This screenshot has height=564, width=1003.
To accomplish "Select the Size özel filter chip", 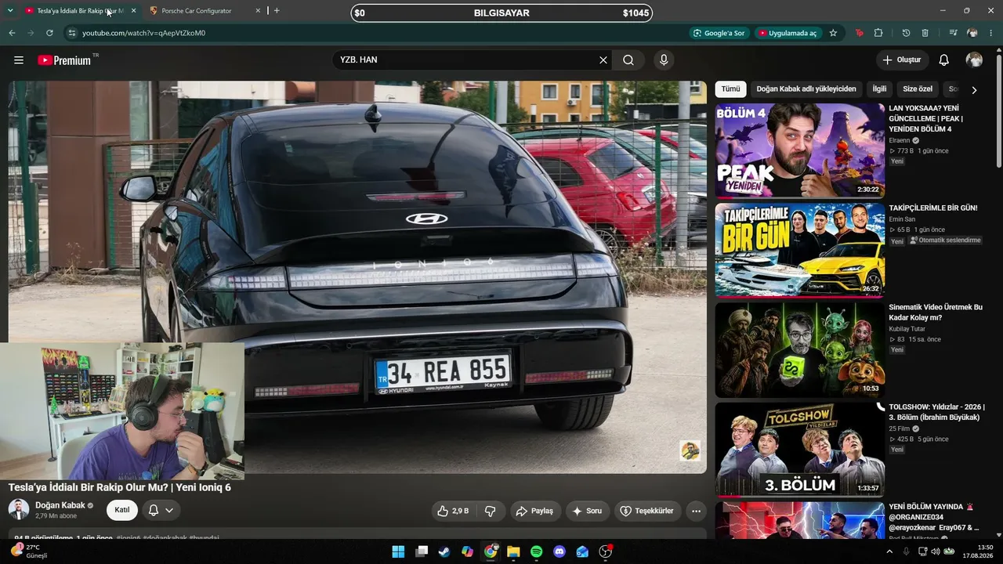I will point(917,89).
